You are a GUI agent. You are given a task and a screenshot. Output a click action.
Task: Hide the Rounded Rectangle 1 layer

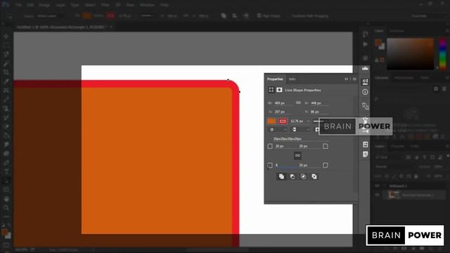pyautogui.click(x=377, y=195)
